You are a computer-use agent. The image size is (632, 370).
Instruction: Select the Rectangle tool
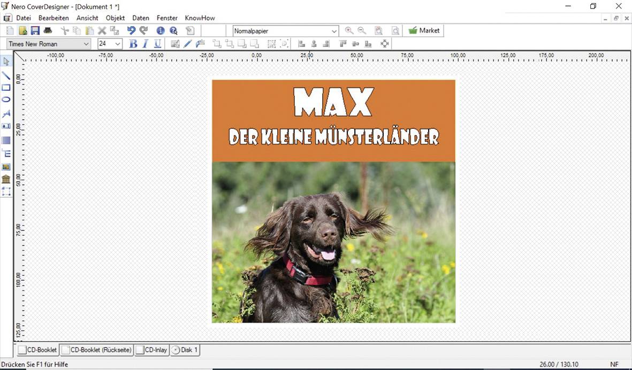(7, 87)
